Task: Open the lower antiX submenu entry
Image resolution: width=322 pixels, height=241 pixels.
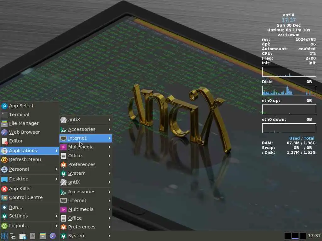Action: 86,182
